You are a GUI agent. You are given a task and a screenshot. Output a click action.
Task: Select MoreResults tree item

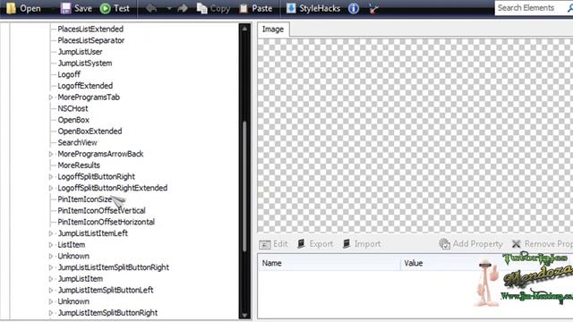point(79,165)
